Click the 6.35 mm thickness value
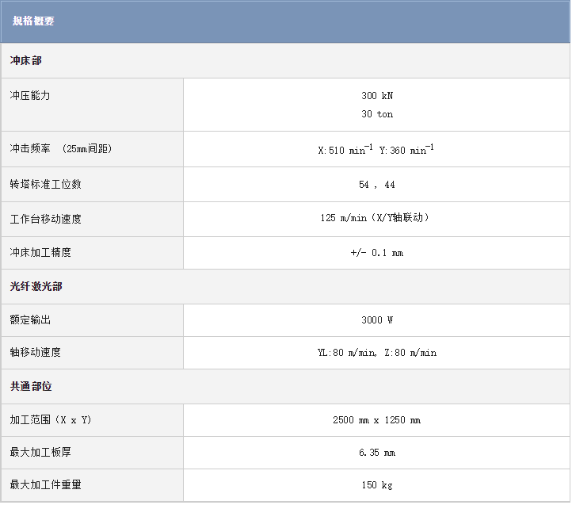This screenshot has height=505, width=572. point(377,453)
